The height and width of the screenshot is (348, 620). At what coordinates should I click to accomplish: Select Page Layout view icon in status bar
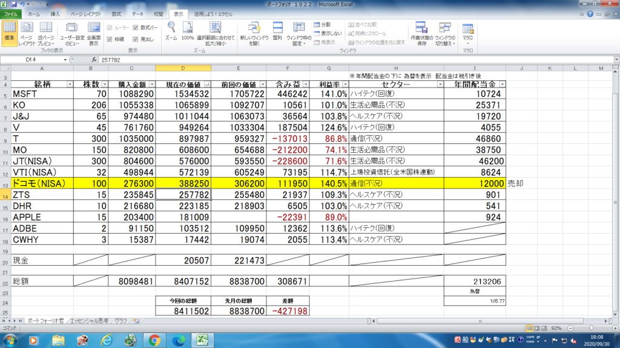pyautogui.click(x=536, y=328)
